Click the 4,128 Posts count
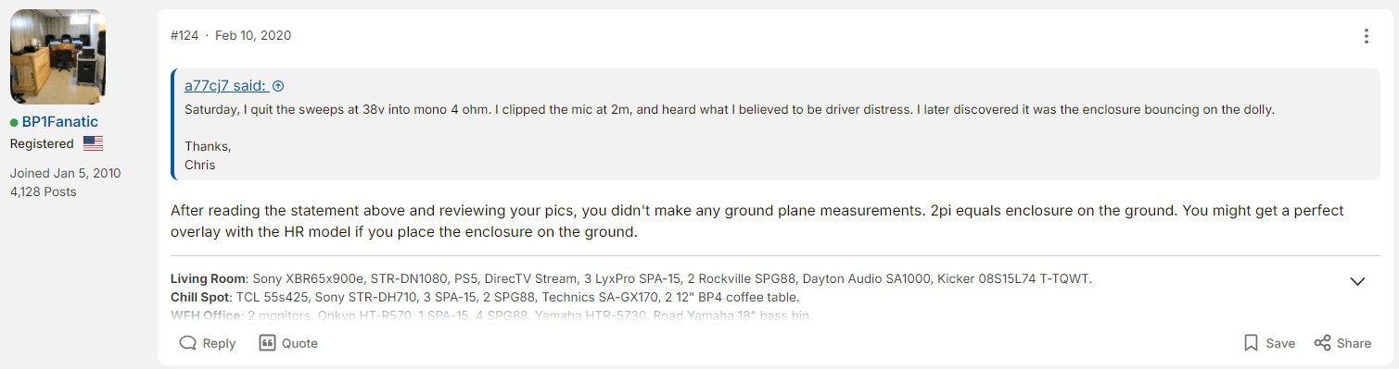Screen dimensions: 1399x369 (44, 191)
